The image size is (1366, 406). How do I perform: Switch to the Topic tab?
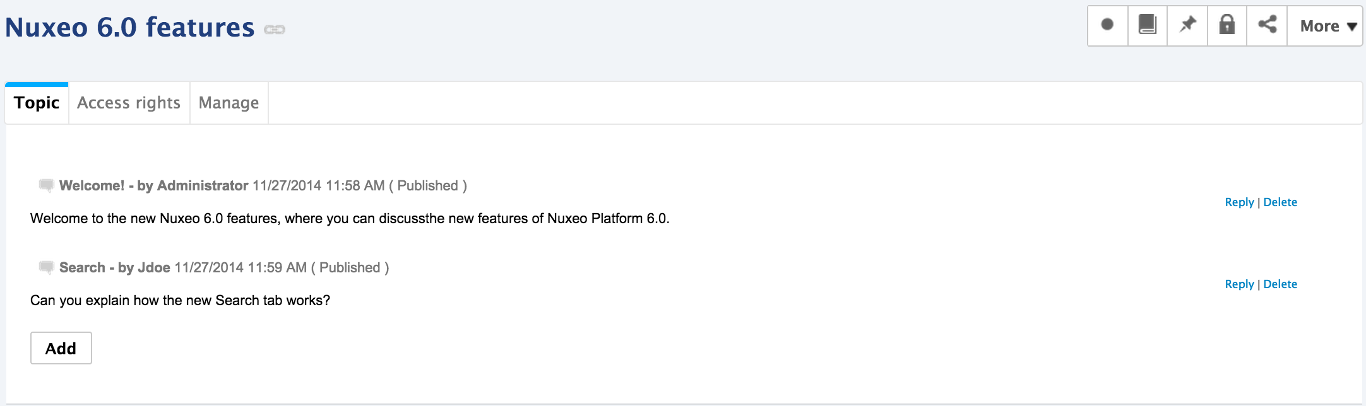point(37,103)
